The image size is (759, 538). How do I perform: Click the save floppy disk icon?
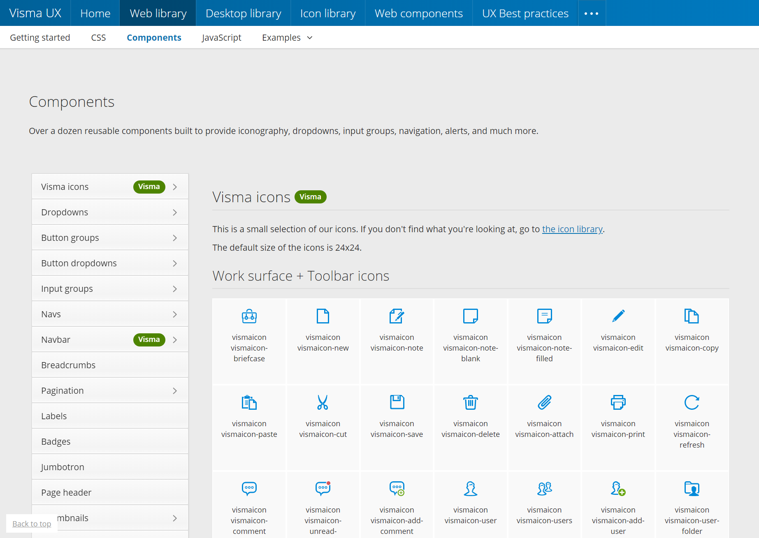click(x=397, y=402)
